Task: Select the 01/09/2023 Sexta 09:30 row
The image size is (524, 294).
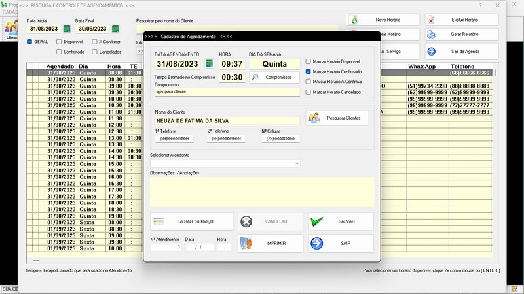Action: click(x=259, y=242)
